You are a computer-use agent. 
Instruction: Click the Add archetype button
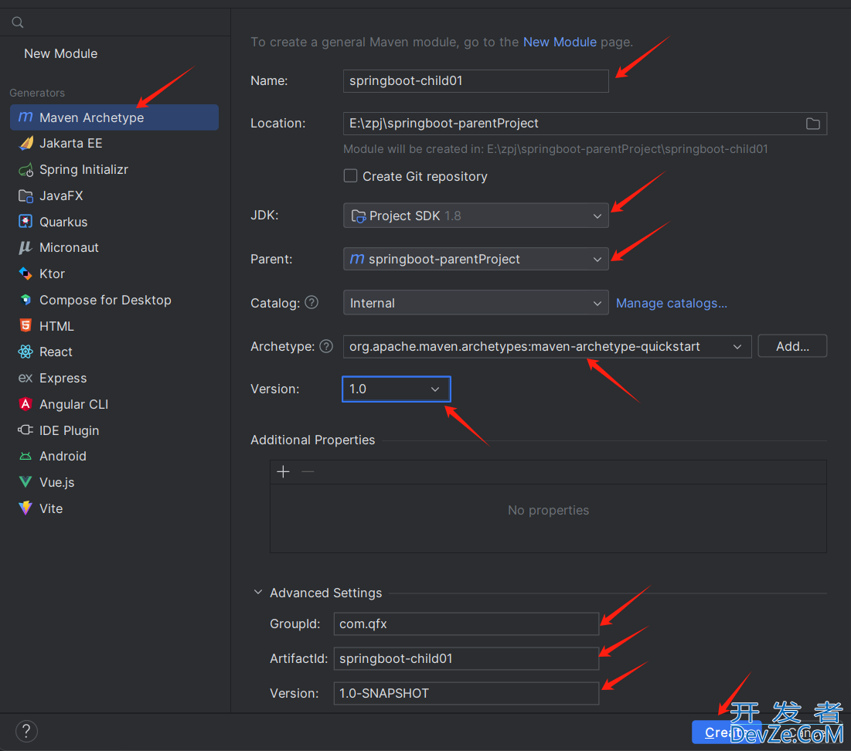click(792, 346)
